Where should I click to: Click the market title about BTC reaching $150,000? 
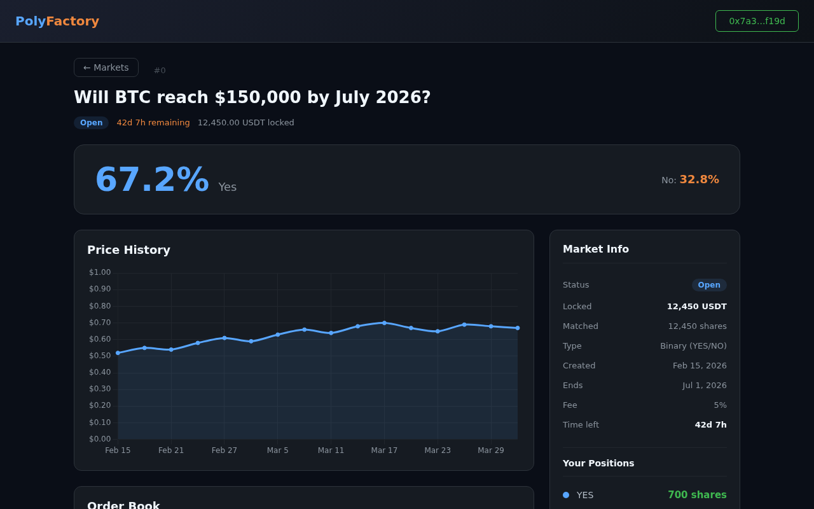252,97
